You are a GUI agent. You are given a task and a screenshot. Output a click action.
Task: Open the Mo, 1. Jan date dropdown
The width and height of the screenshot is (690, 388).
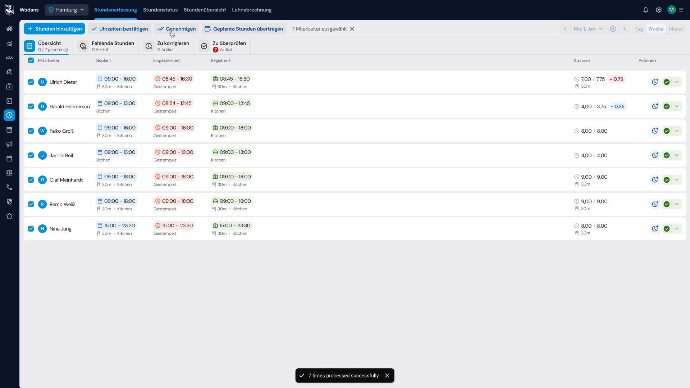click(588, 29)
